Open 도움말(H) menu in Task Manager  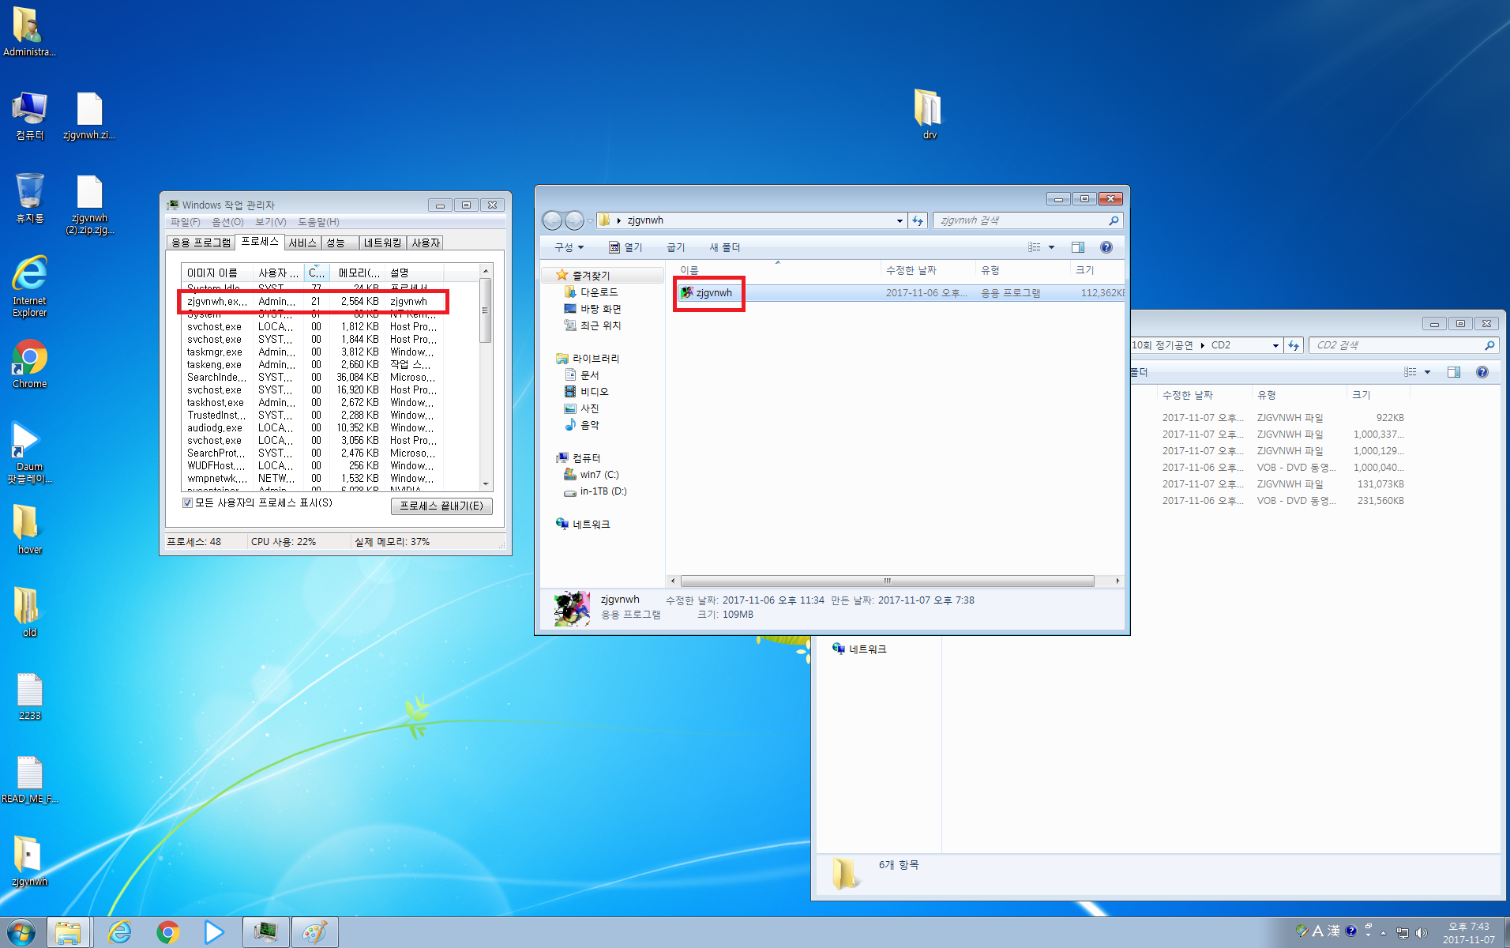pos(318,222)
